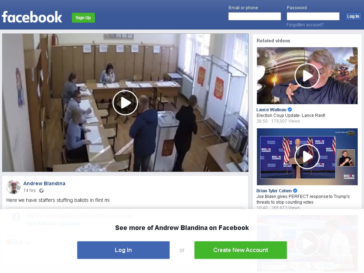The image size is (364, 273).
Task: Open the Forgotten account? link
Action: pyautogui.click(x=305, y=25)
